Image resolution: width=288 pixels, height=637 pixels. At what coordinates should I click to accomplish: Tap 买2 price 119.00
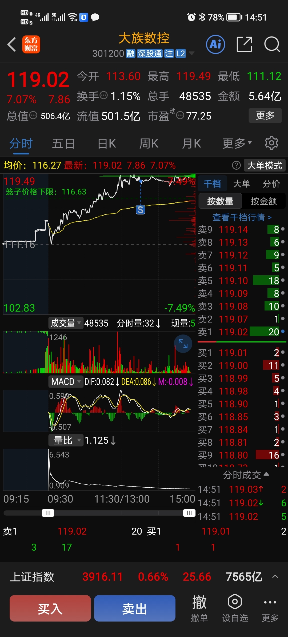(233, 365)
